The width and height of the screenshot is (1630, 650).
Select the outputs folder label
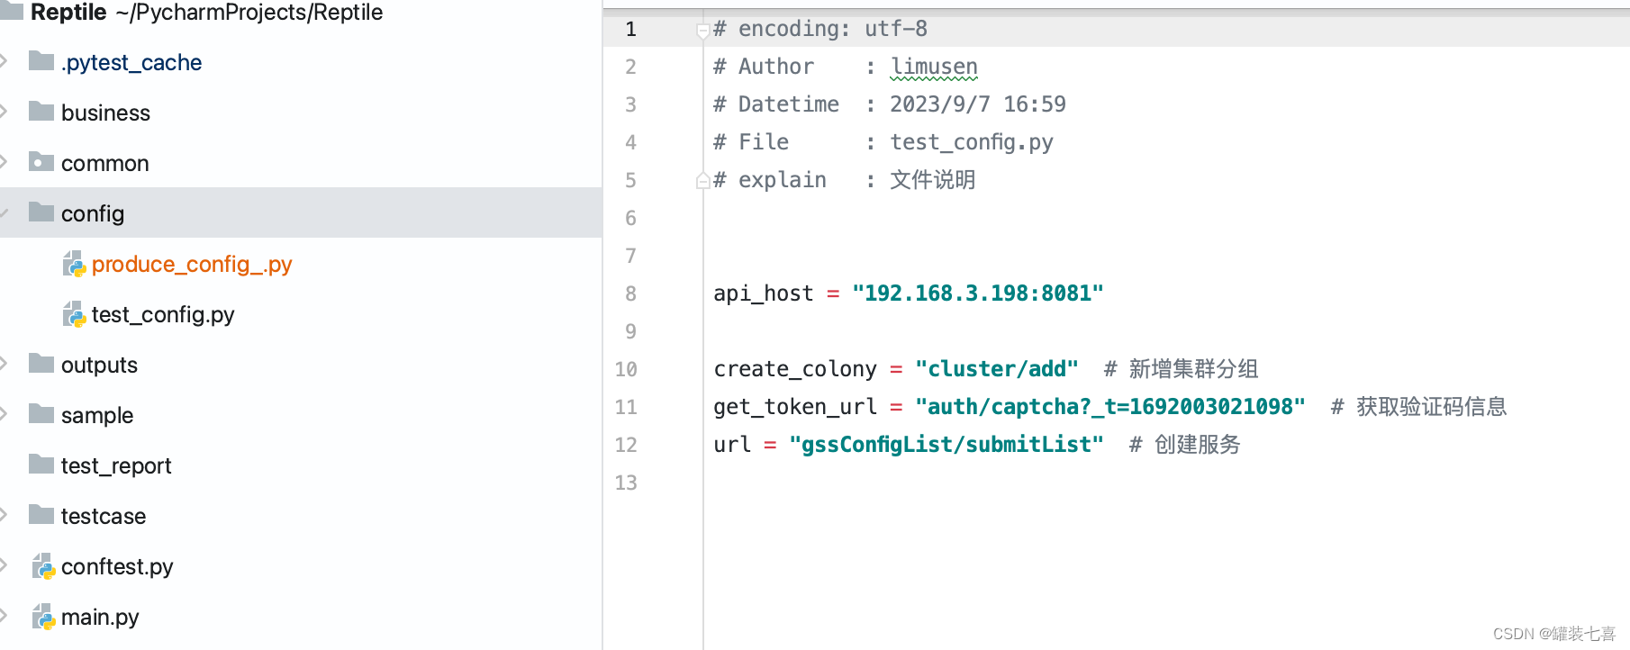[x=99, y=365]
